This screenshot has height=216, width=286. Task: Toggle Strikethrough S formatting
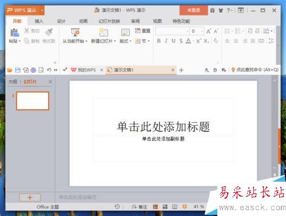coord(181,41)
